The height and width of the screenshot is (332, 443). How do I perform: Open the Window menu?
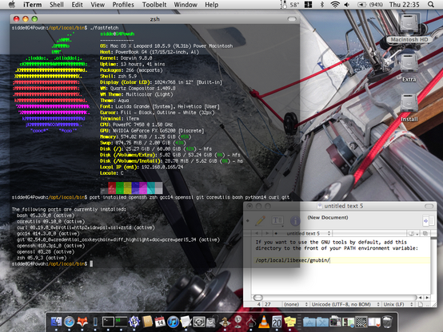point(186,5)
